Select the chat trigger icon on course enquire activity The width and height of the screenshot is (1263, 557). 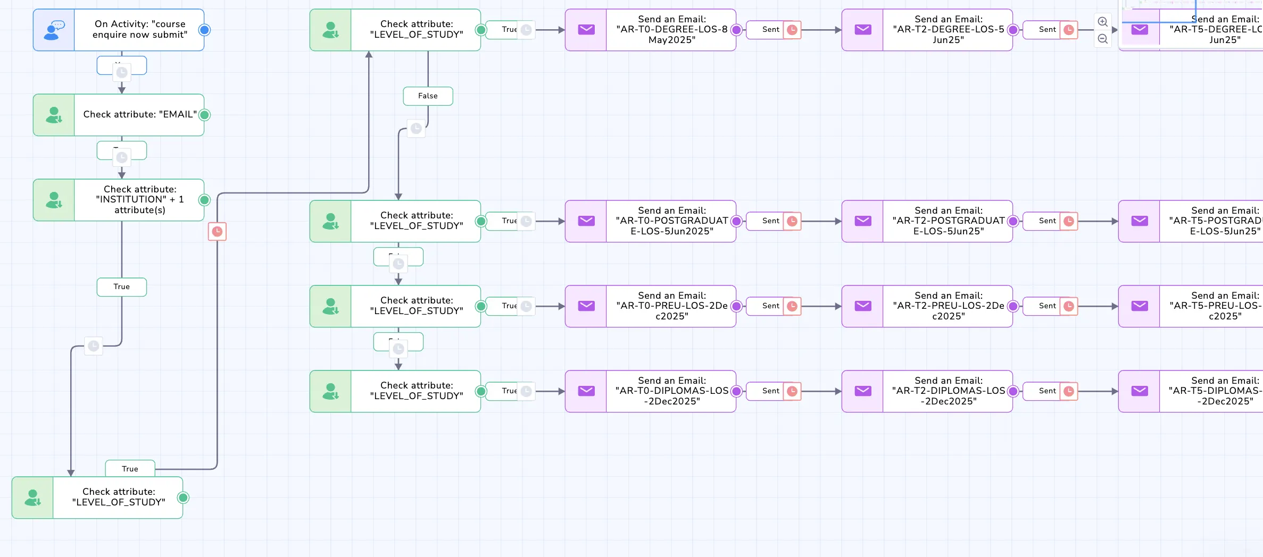(x=54, y=30)
